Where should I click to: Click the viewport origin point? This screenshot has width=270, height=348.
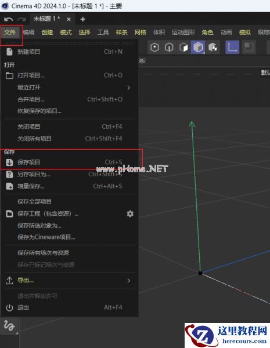(200, 273)
